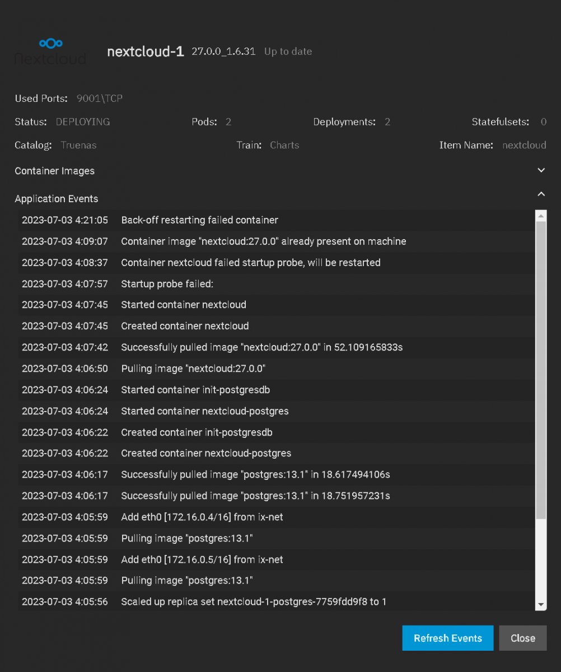Select the 'Pulling image "nextcloud:27.0.0"' event
Screen dimensions: 561x672
pos(193,368)
